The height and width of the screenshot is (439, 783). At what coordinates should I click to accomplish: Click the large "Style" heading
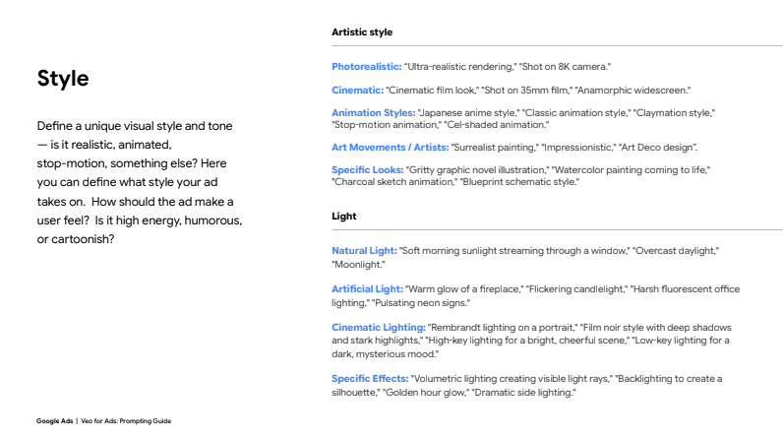point(63,78)
